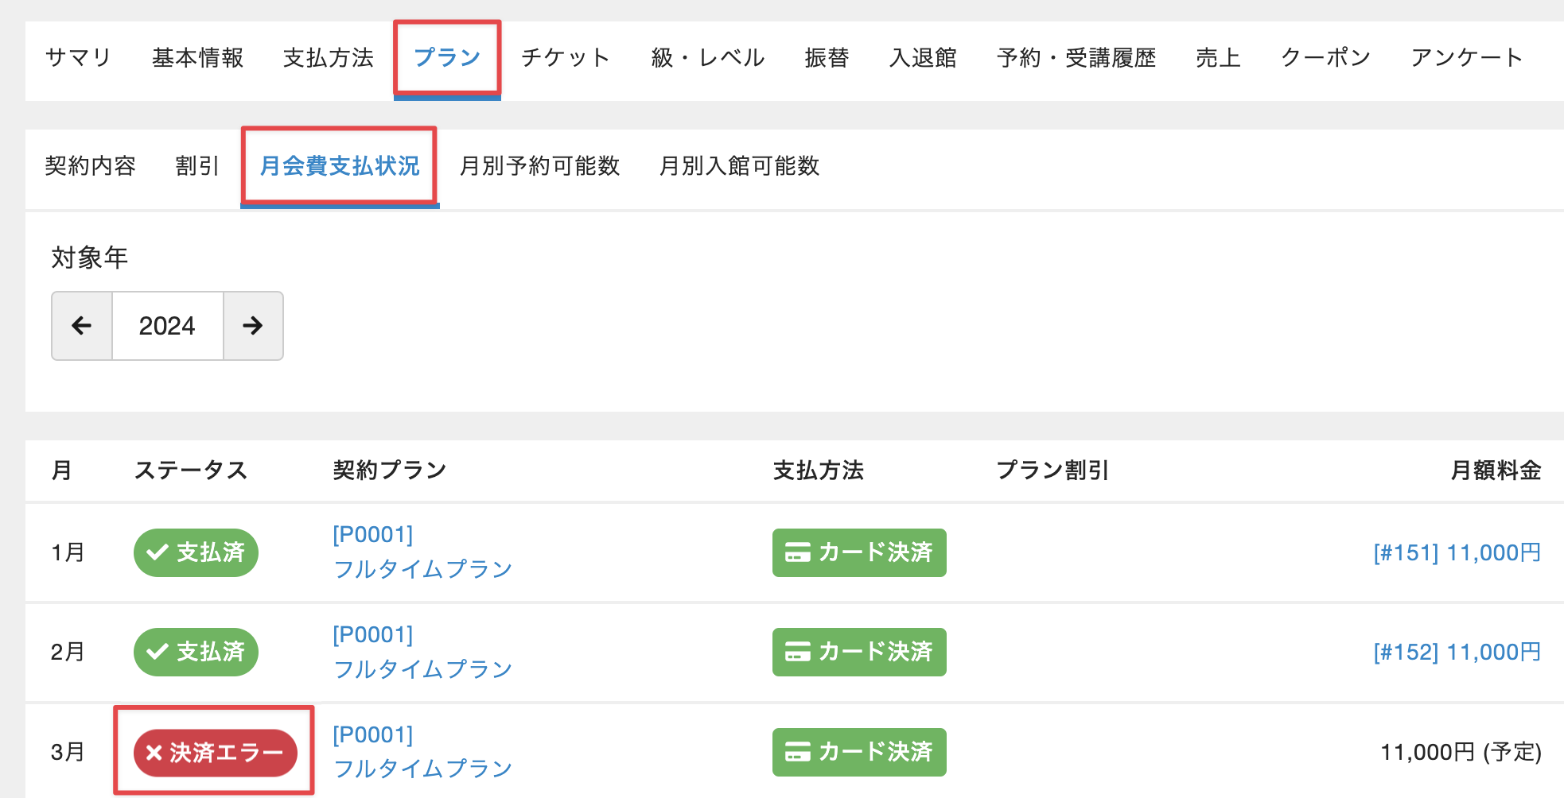Switch to the チケット tab
This screenshot has width=1564, height=798.
(566, 58)
